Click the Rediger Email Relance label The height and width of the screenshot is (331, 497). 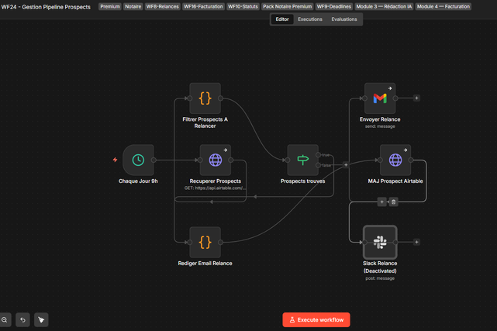click(205, 264)
